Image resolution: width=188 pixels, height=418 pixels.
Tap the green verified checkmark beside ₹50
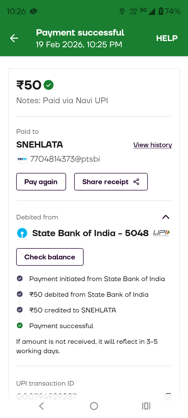click(49, 85)
